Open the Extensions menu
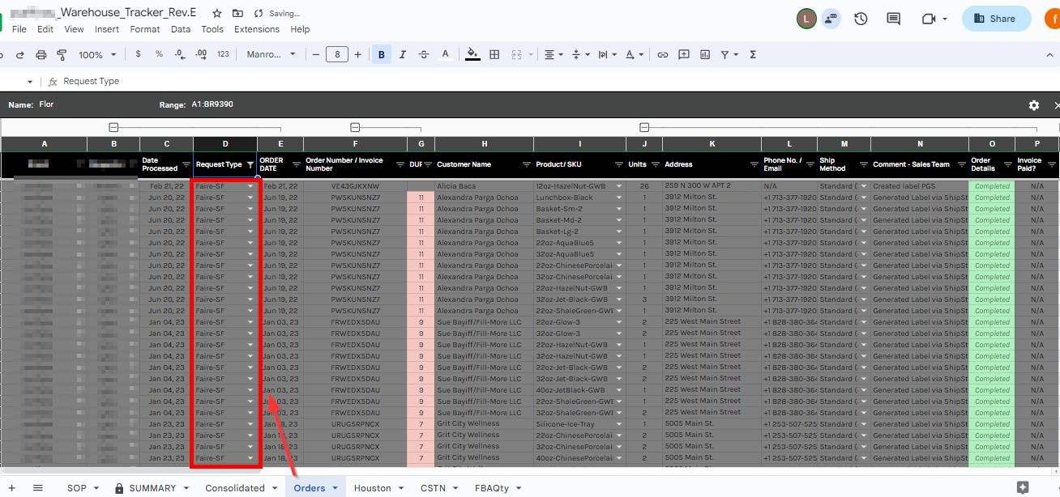 point(257,29)
